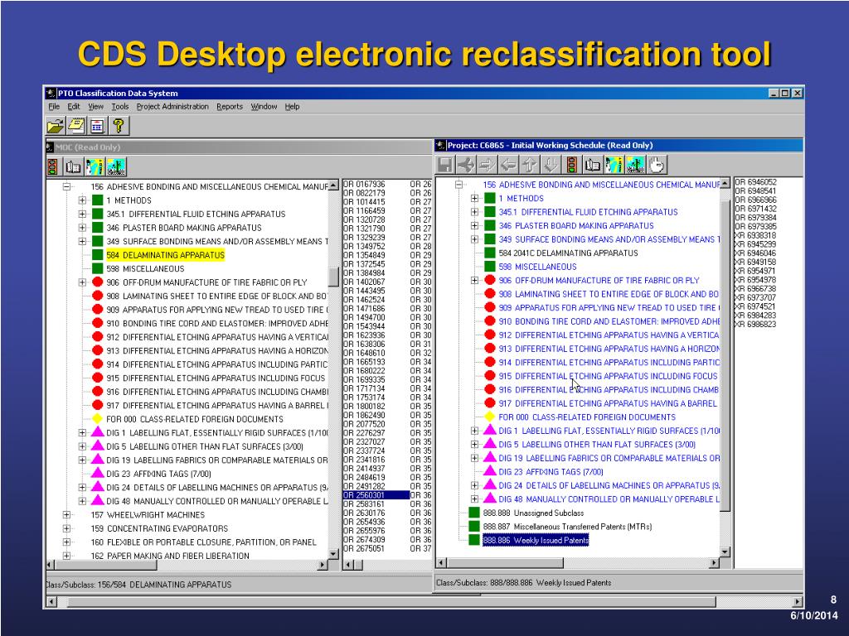Select 349 SURFACE BONDING MEANS in Project tree

pos(609,239)
